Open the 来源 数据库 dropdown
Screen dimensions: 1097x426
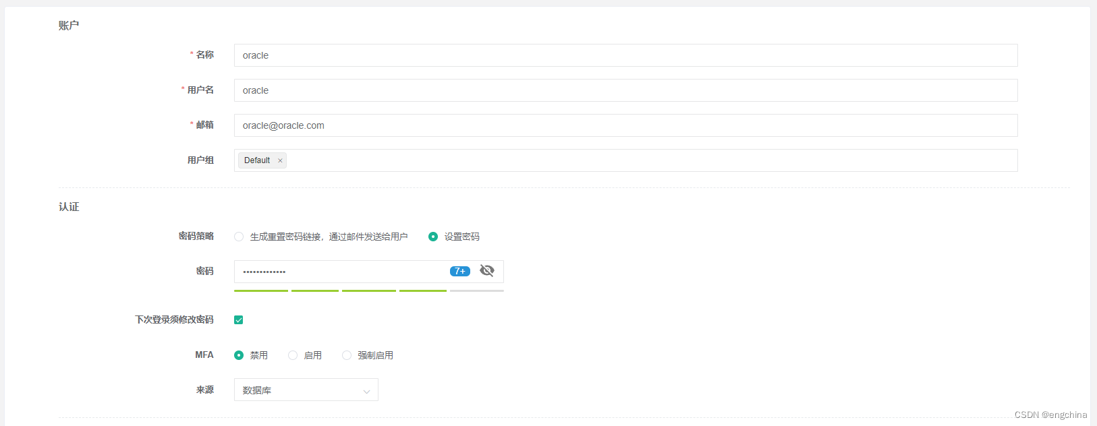point(306,390)
